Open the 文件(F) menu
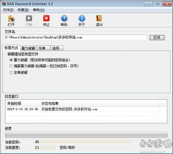Viewport: 173px width, 154px height. click(8, 10)
